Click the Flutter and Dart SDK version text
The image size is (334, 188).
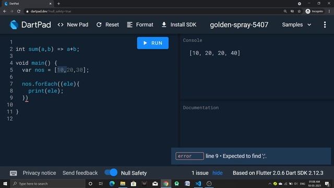[x=278, y=173]
